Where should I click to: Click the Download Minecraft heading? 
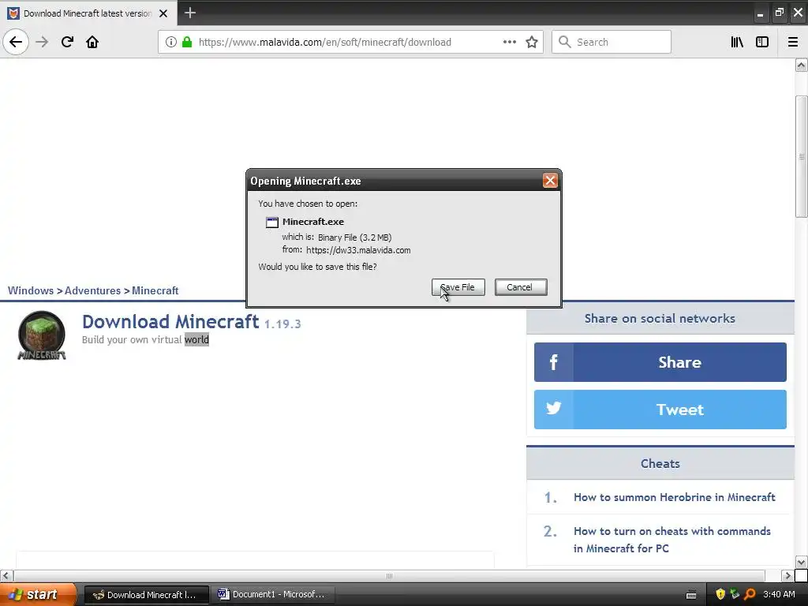(x=170, y=322)
